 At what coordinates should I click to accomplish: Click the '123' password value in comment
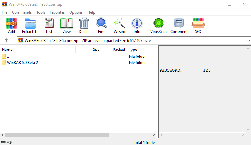[207, 70]
